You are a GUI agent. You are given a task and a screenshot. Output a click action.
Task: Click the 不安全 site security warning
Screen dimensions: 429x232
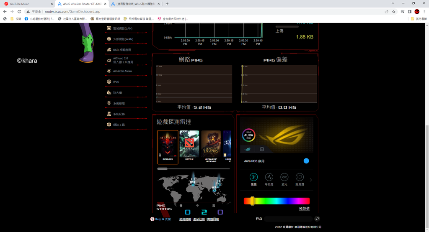[x=34, y=11]
